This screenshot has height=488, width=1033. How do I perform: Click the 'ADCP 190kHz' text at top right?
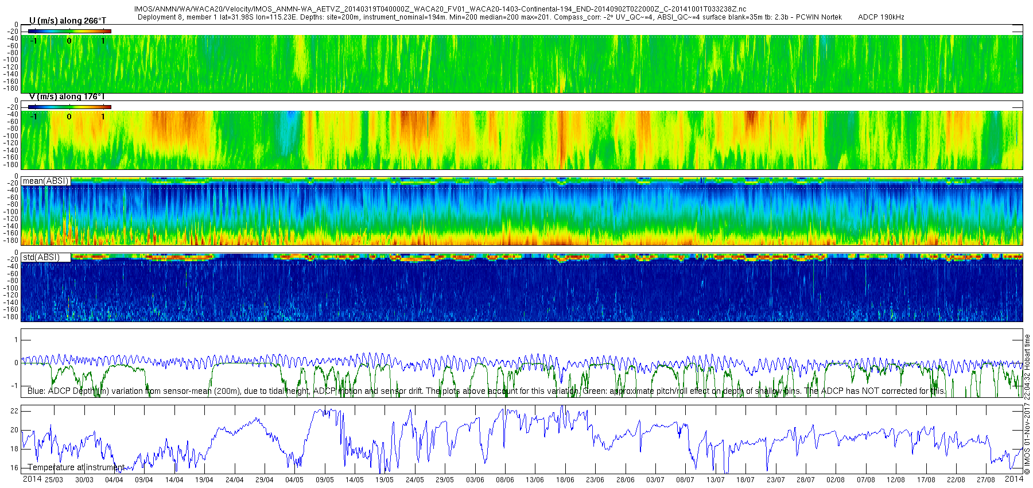click(881, 17)
